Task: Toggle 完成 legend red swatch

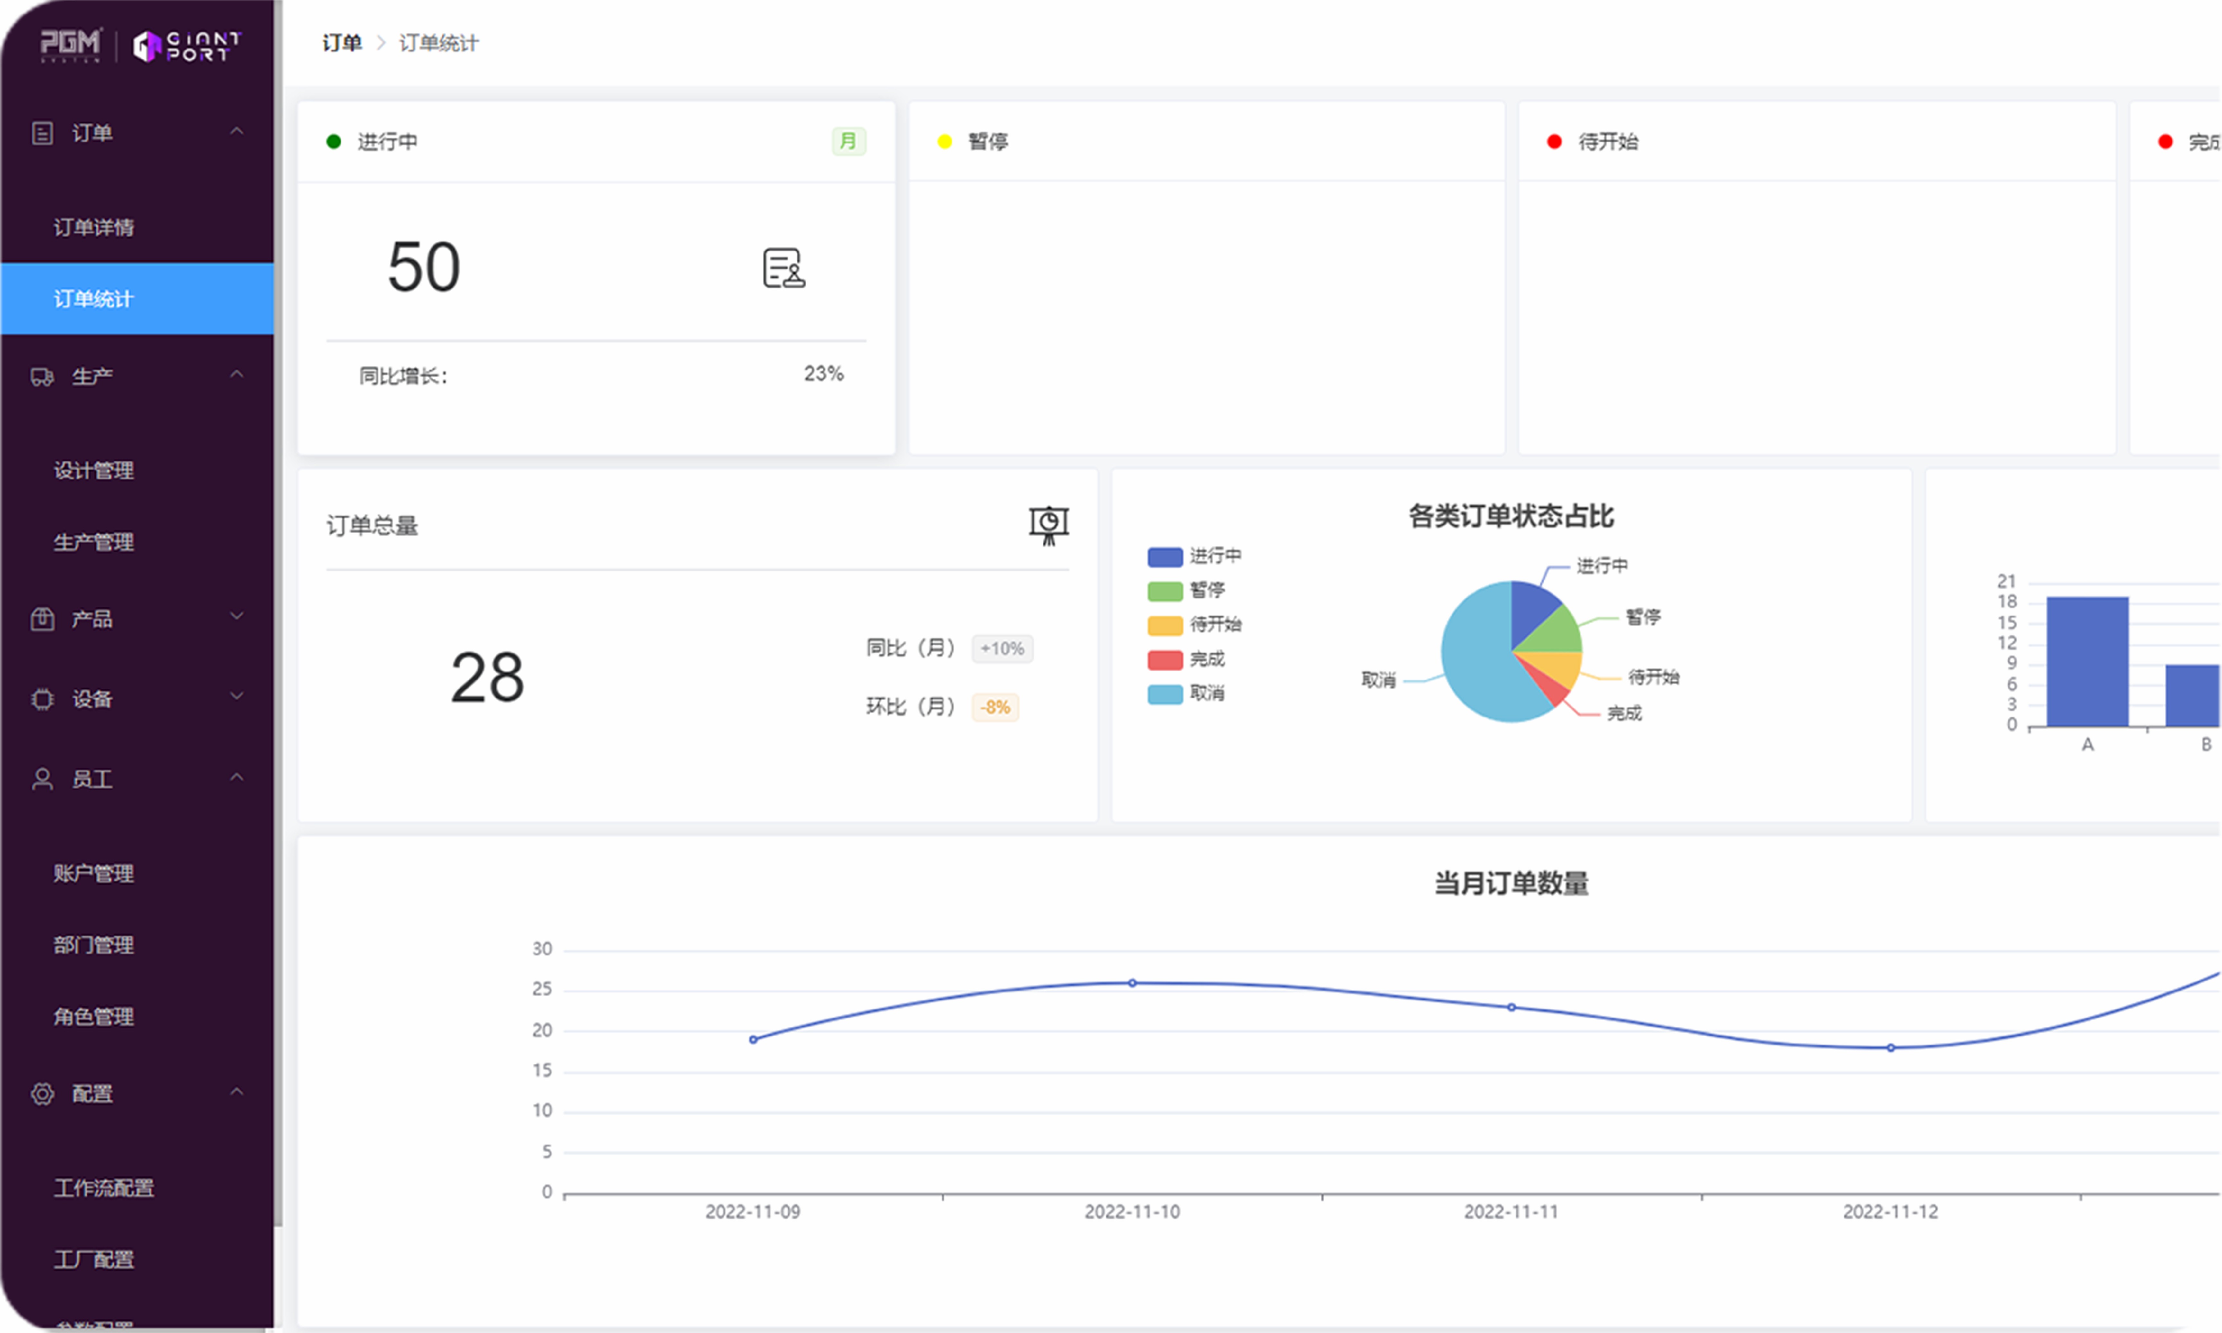Action: point(1165,660)
